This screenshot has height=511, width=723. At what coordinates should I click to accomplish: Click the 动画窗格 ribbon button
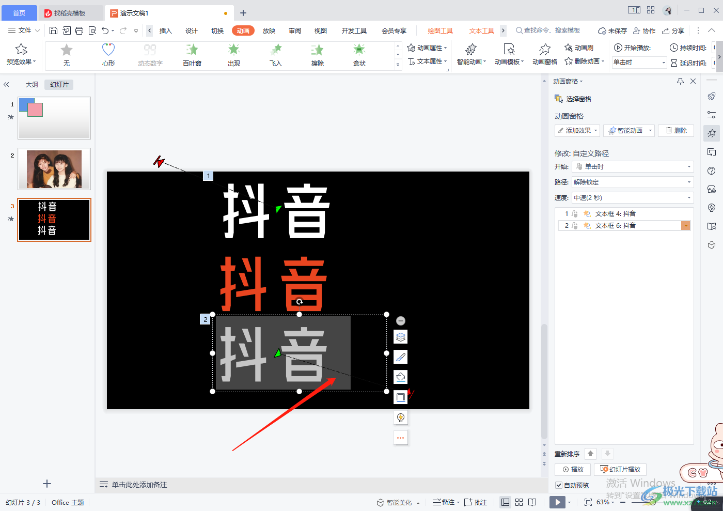pyautogui.click(x=545, y=54)
